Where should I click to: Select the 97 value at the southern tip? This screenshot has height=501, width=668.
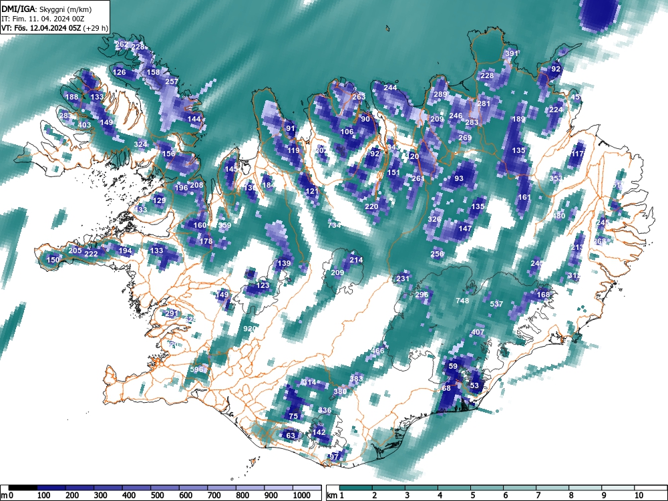pyautogui.click(x=334, y=457)
